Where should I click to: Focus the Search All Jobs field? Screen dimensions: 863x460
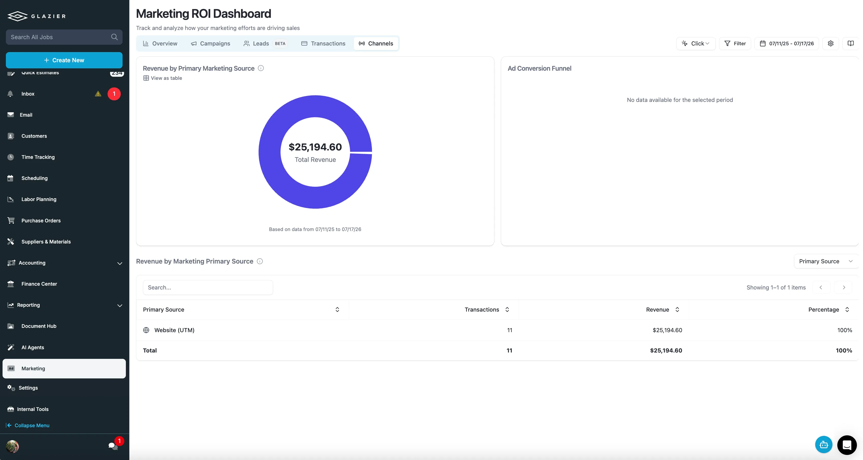64,37
